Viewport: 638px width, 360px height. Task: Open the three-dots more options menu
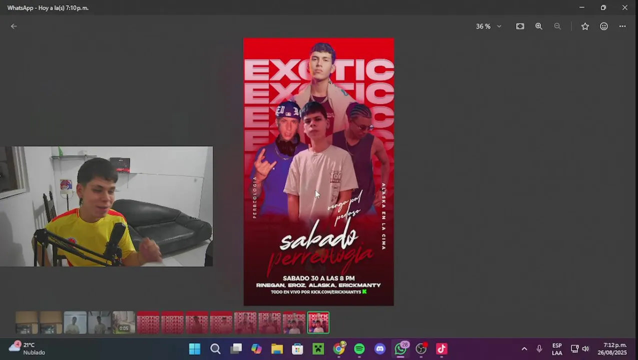622,26
